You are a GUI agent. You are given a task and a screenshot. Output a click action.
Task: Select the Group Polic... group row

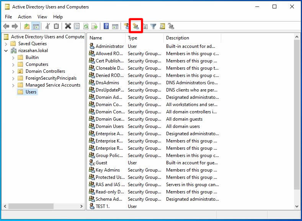click(x=154, y=156)
